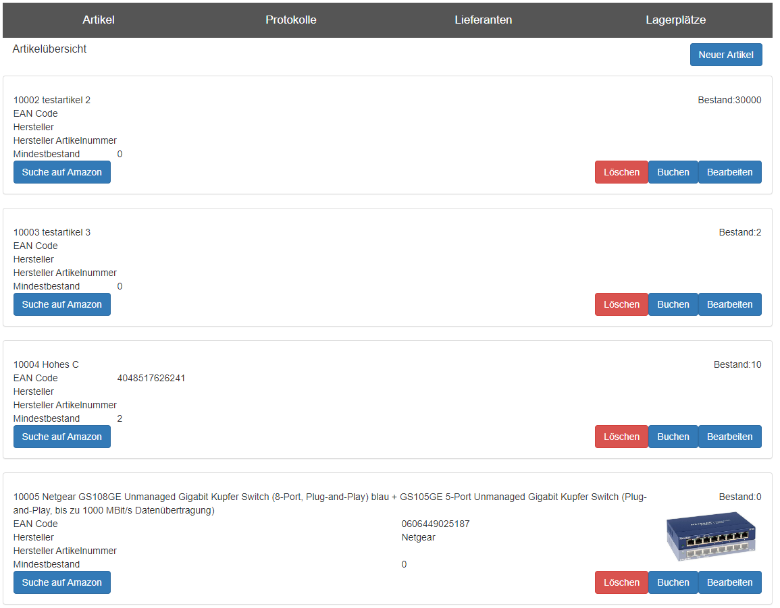The width and height of the screenshot is (780, 608).
Task: Search testartikel 2 on Amazon
Action: (x=62, y=172)
